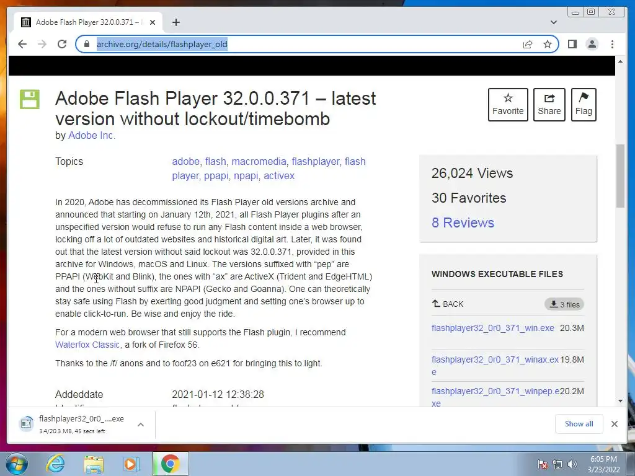635x476 pixels.
Task: Share this page via address bar icon
Action: (528, 44)
